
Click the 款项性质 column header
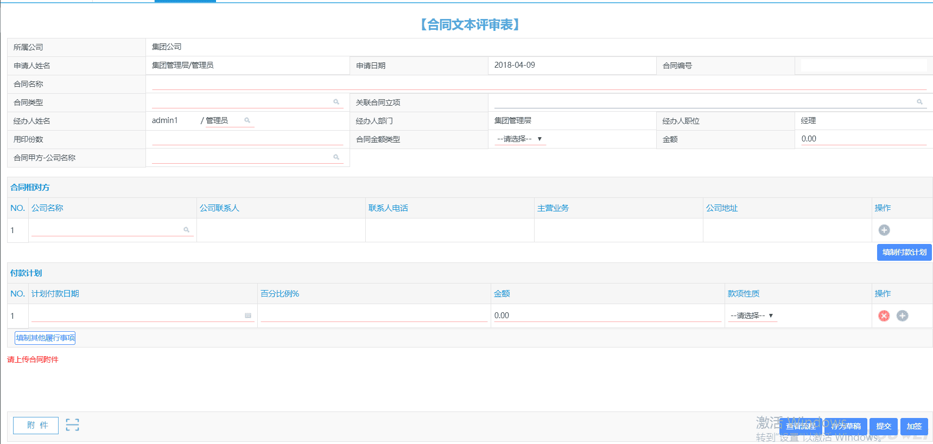click(x=744, y=294)
